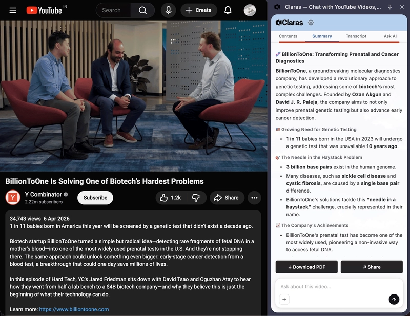
Task: Subscribe to Y Combinator
Action: point(95,198)
